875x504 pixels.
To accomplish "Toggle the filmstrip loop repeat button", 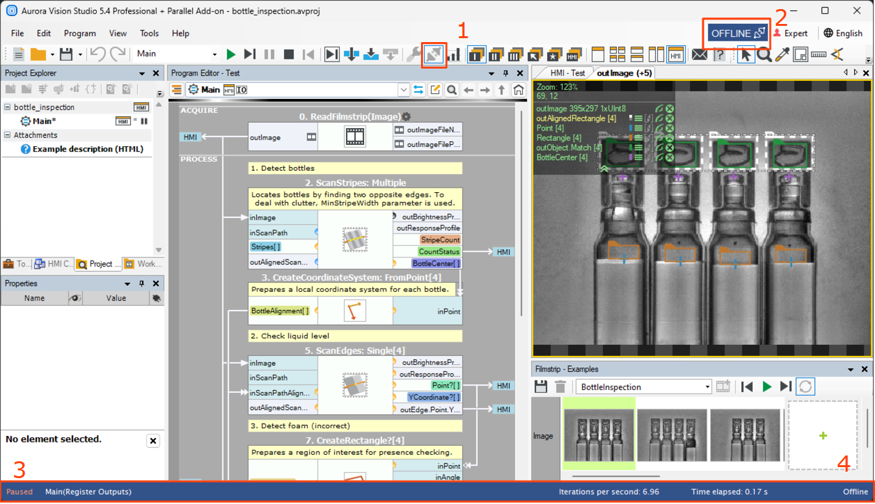I will pyautogui.click(x=805, y=387).
